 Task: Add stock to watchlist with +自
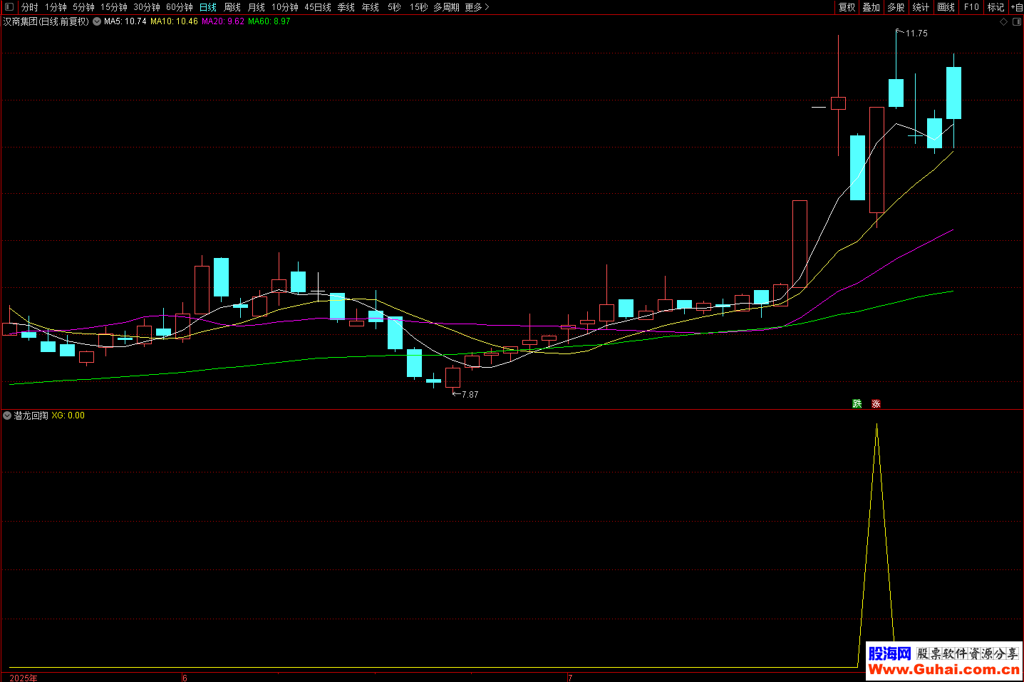tap(1017, 7)
